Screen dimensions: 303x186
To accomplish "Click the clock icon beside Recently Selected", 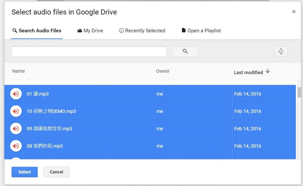I will pos(121,30).
